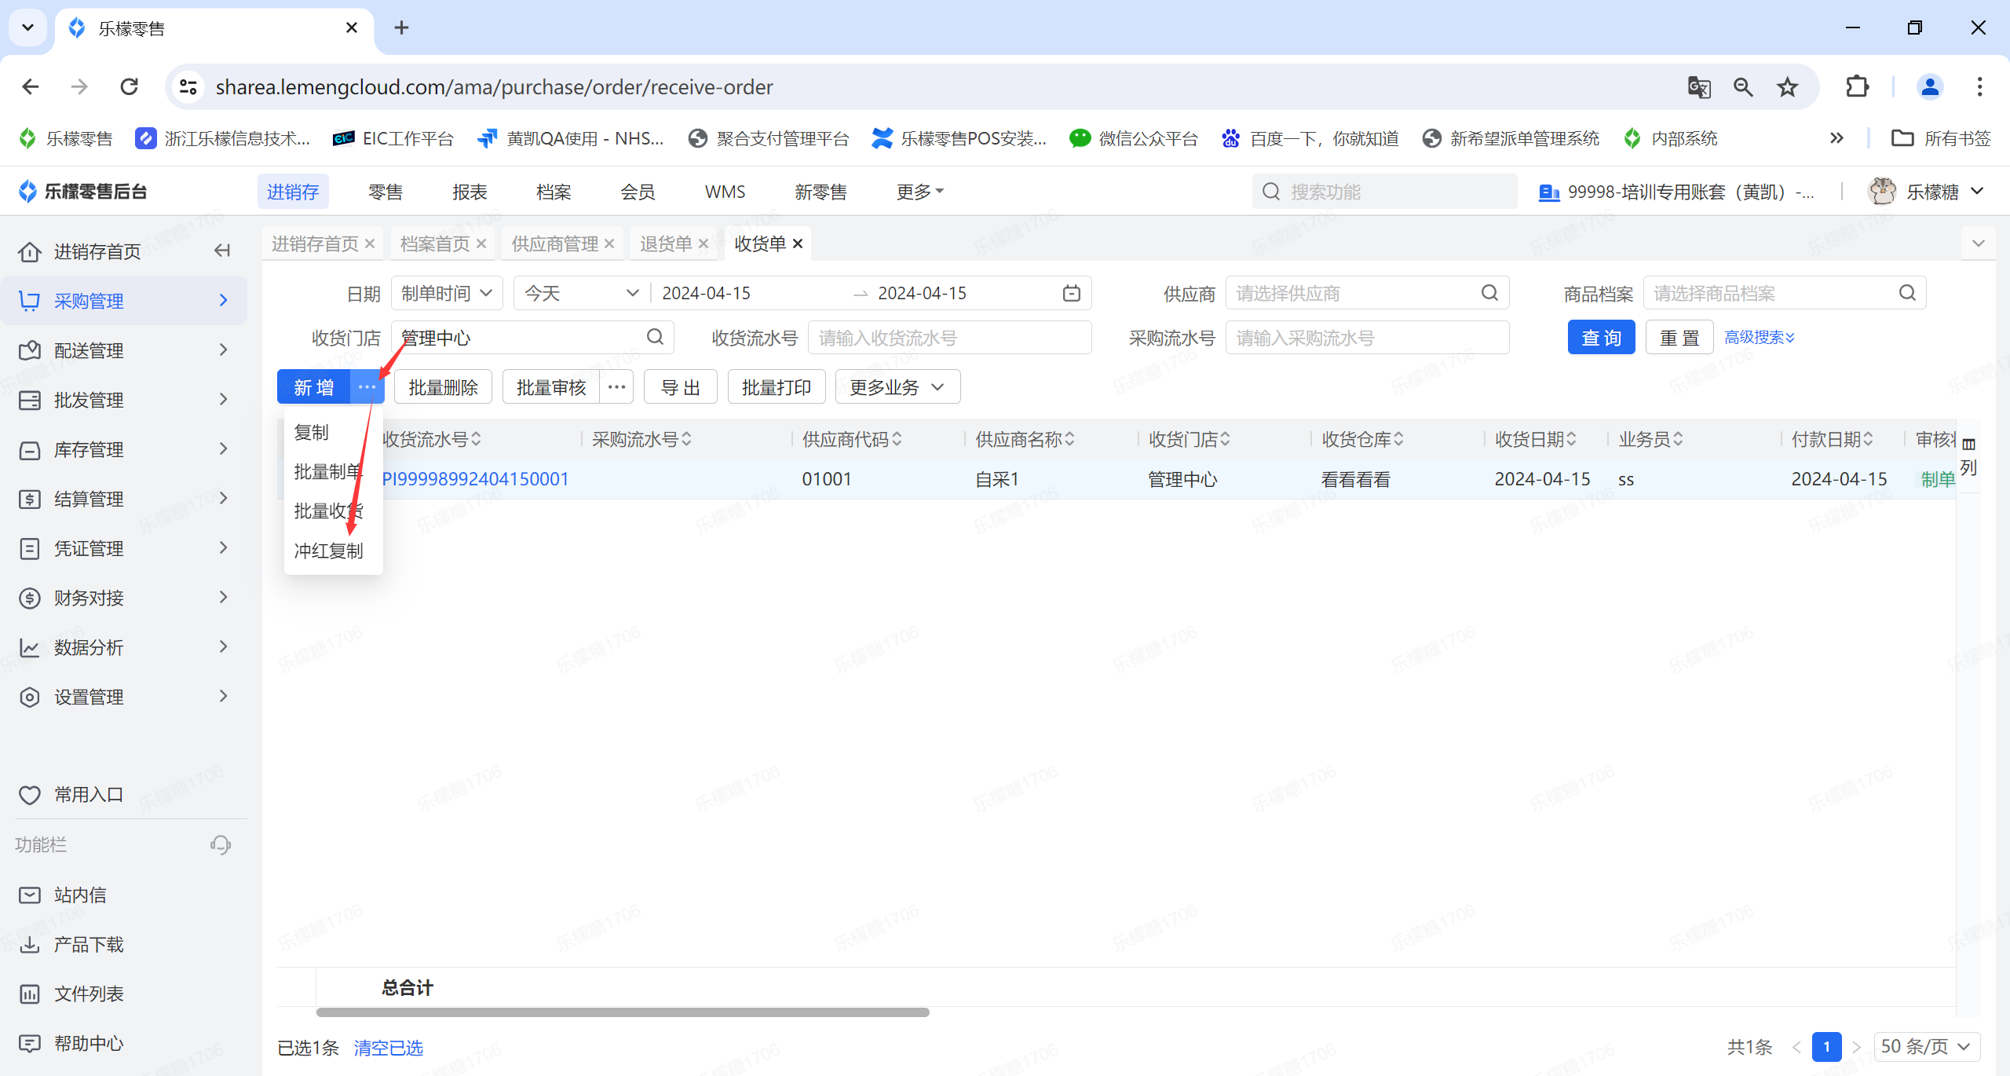
Task: Expand 结算管理 sidebar menu
Action: pos(124,499)
